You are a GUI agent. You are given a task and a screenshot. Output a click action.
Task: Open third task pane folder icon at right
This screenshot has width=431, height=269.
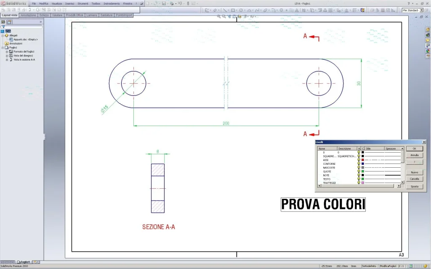tap(428, 40)
